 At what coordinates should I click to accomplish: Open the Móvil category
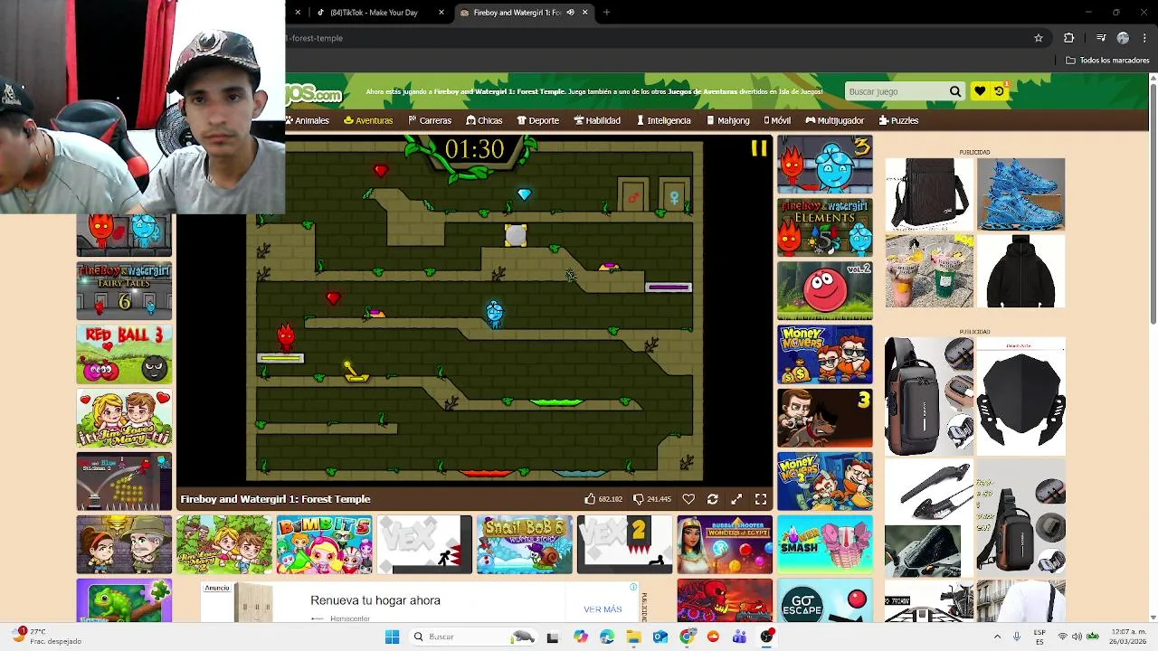(x=777, y=120)
